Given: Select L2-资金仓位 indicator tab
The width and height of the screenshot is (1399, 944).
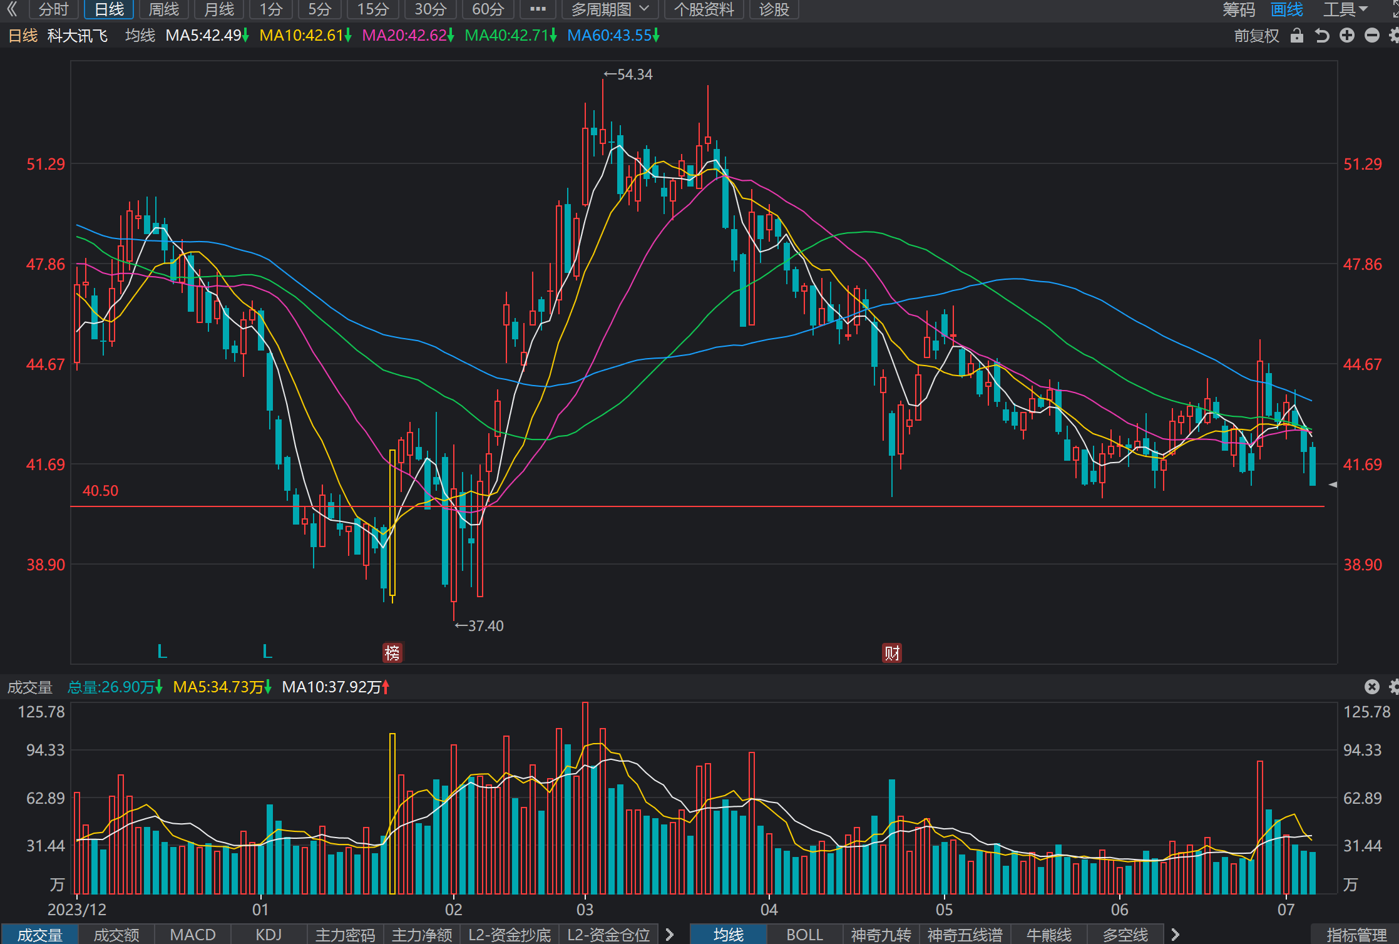Looking at the screenshot, I should [608, 935].
